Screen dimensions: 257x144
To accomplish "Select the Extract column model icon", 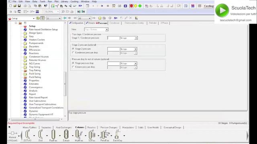I will (x=66, y=134).
